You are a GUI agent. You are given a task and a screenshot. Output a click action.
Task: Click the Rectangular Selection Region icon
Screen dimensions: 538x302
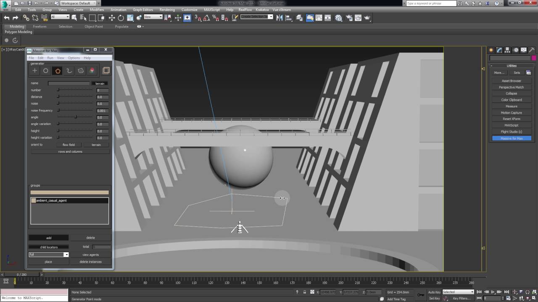pyautogui.click(x=92, y=18)
